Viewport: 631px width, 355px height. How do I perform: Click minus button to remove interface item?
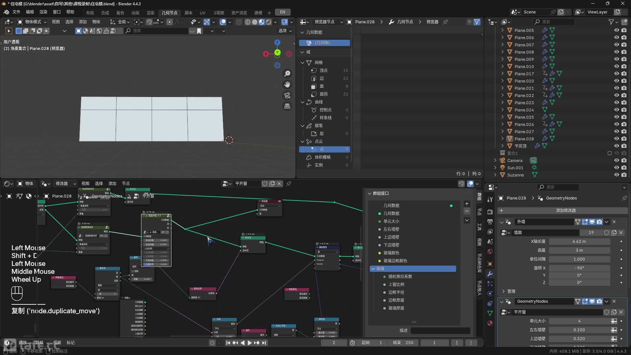467,211
